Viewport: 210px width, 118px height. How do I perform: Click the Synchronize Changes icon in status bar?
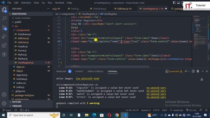click(x=16, y=110)
